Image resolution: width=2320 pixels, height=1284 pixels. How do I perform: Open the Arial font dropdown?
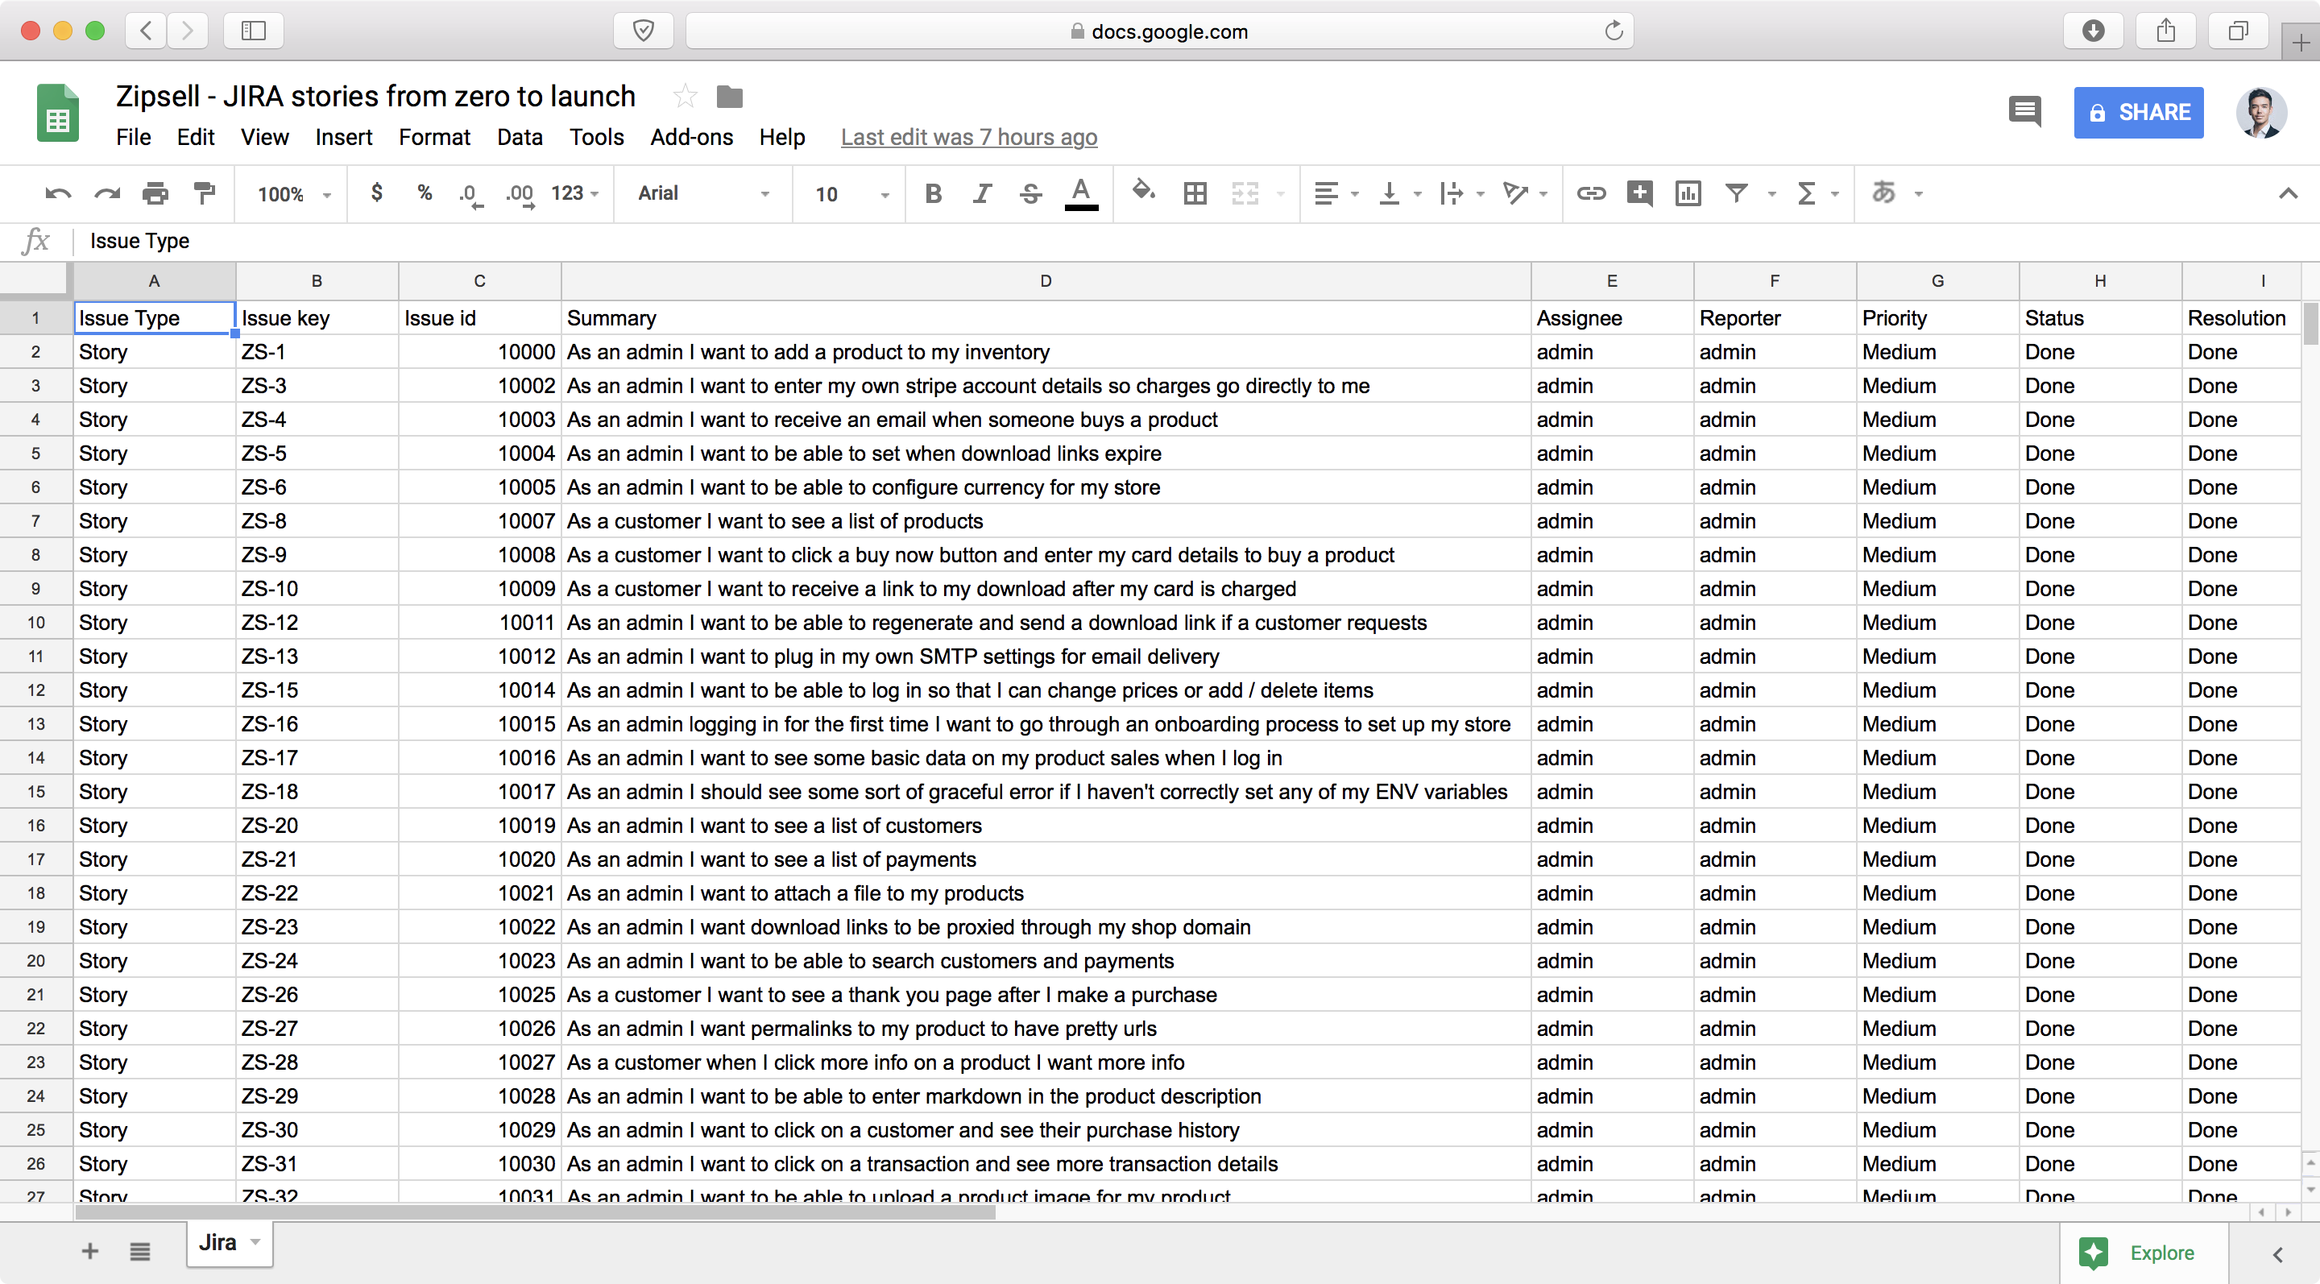702,193
